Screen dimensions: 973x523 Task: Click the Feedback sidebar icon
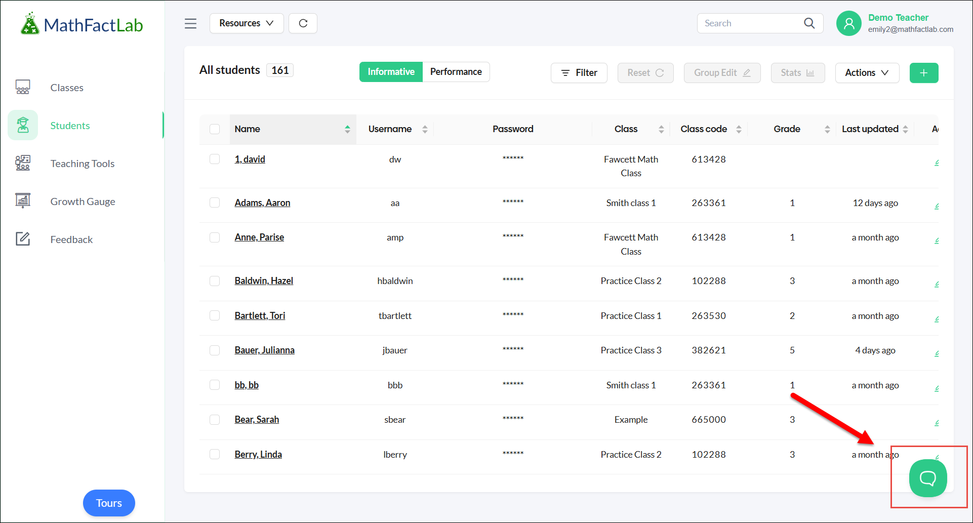pyautogui.click(x=23, y=239)
